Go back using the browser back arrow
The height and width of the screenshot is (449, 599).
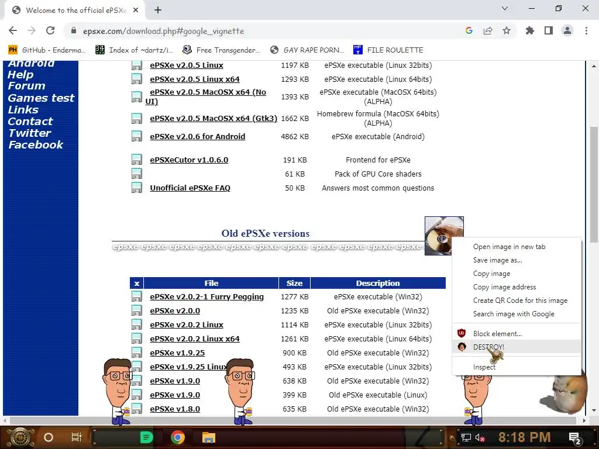pyautogui.click(x=13, y=30)
